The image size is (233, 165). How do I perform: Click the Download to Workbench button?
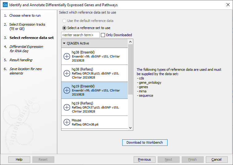tap(145, 142)
